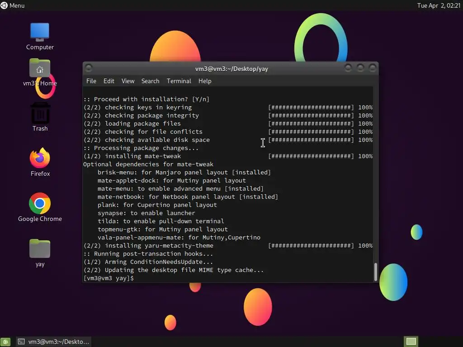Image resolution: width=463 pixels, height=347 pixels.
Task: Open vm3's Home folder icon
Action: (x=40, y=73)
